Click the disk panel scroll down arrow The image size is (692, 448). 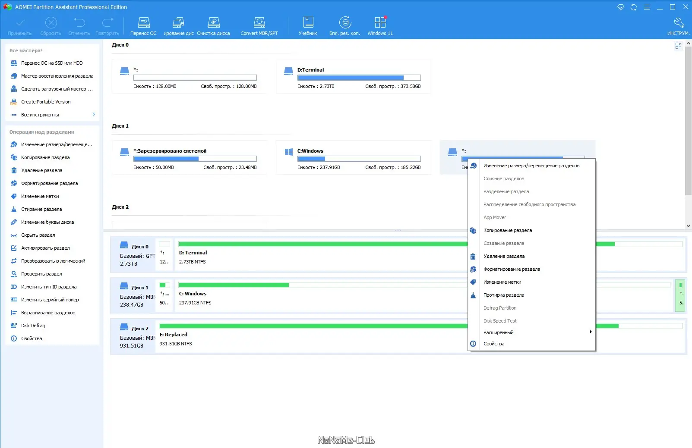click(688, 226)
